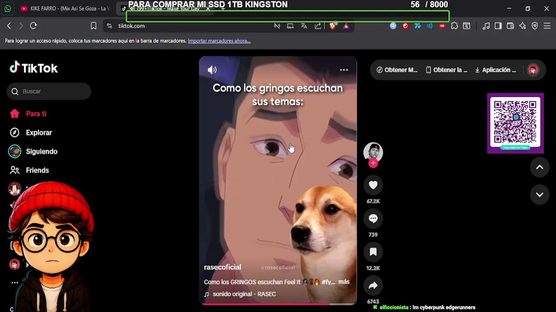Viewport: 556px width, 312px height.
Task: Open the pinned WhatsApp tab
Action: [8, 8]
